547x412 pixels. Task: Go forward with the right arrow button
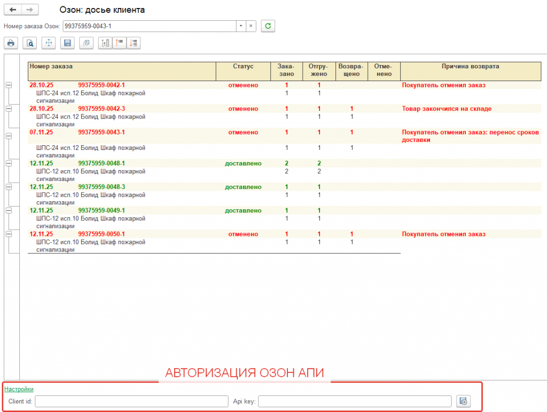pos(30,10)
